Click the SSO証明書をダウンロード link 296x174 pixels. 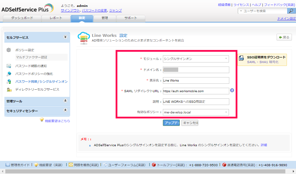click(266, 57)
